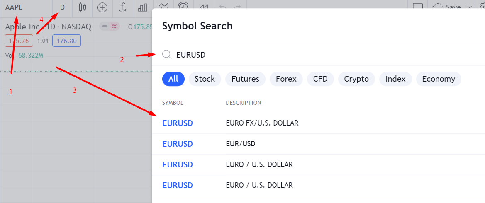Open the candlestick chart style selector
485x203 pixels.
pyautogui.click(x=82, y=7)
